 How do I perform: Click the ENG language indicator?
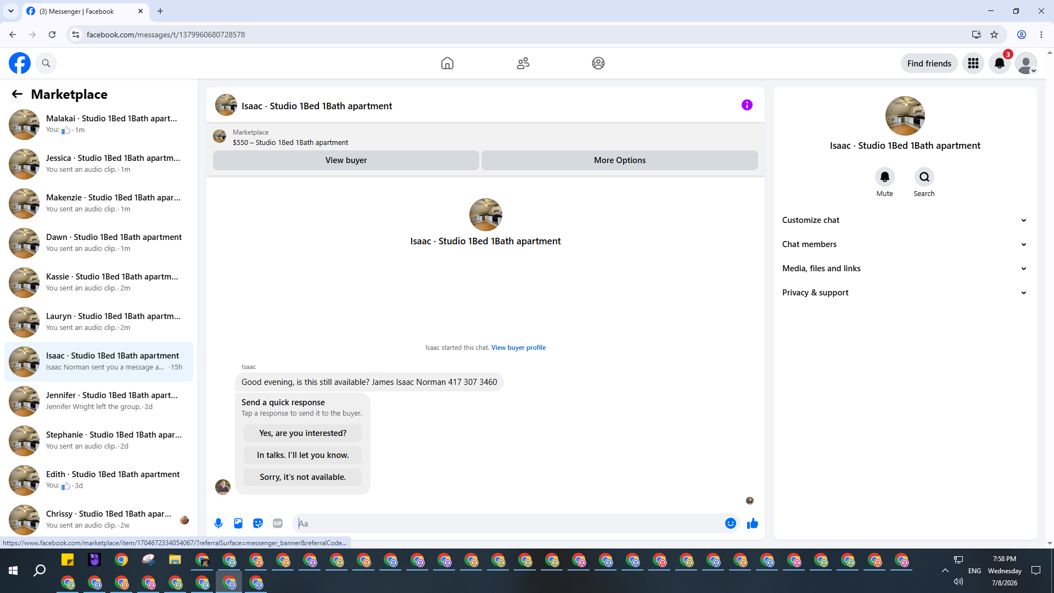coord(974,571)
